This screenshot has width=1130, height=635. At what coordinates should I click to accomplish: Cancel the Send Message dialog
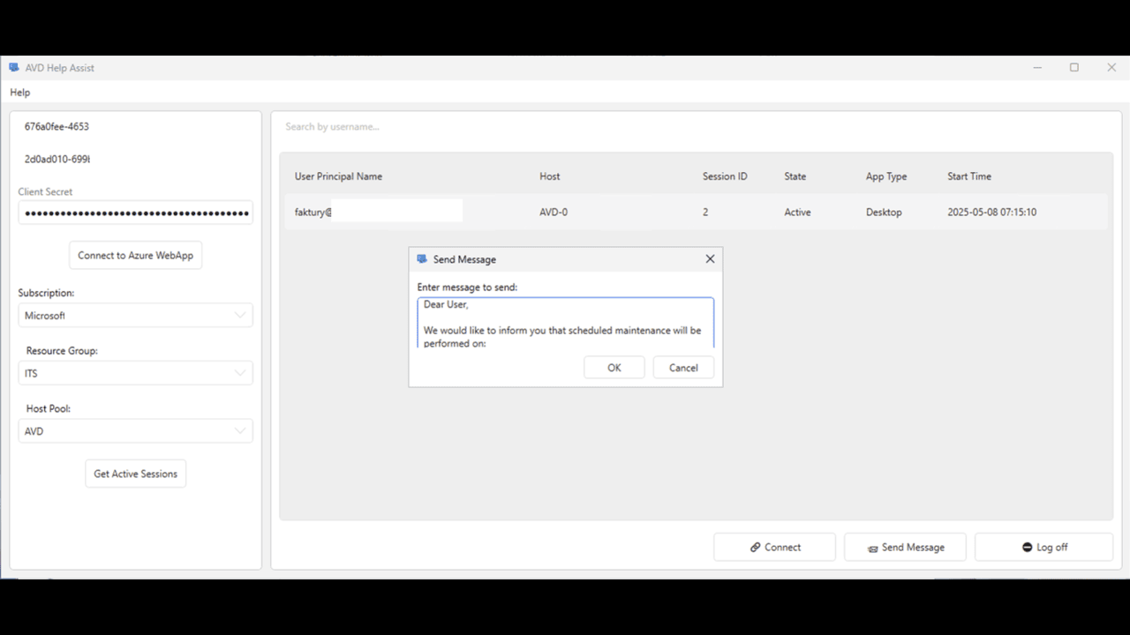[683, 368]
